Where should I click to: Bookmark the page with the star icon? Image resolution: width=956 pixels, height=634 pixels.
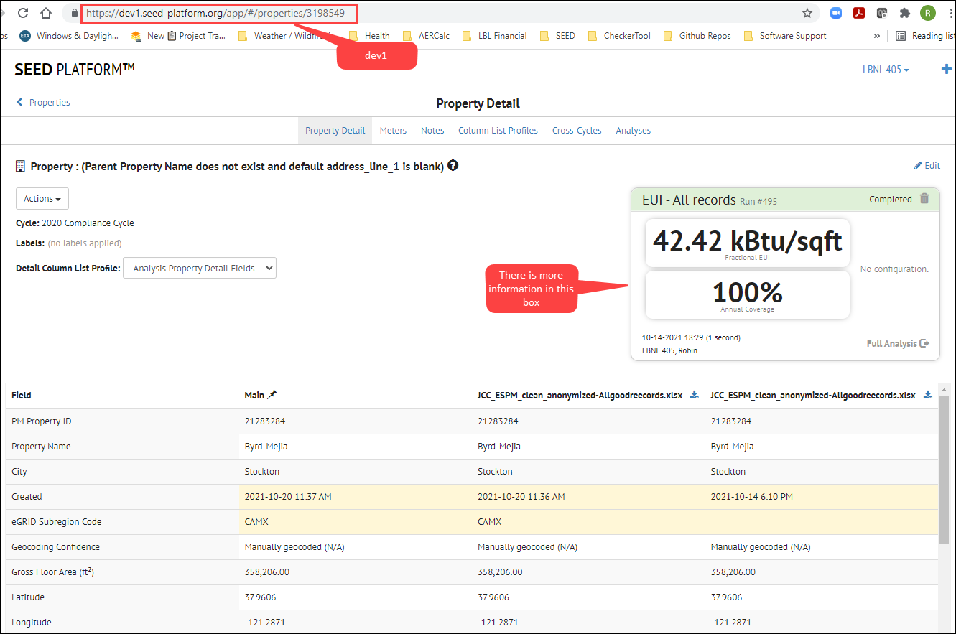coord(807,12)
